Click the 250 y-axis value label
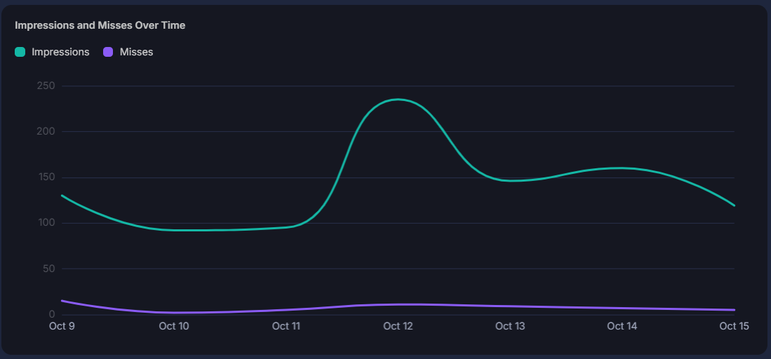The image size is (771, 359). (x=46, y=86)
